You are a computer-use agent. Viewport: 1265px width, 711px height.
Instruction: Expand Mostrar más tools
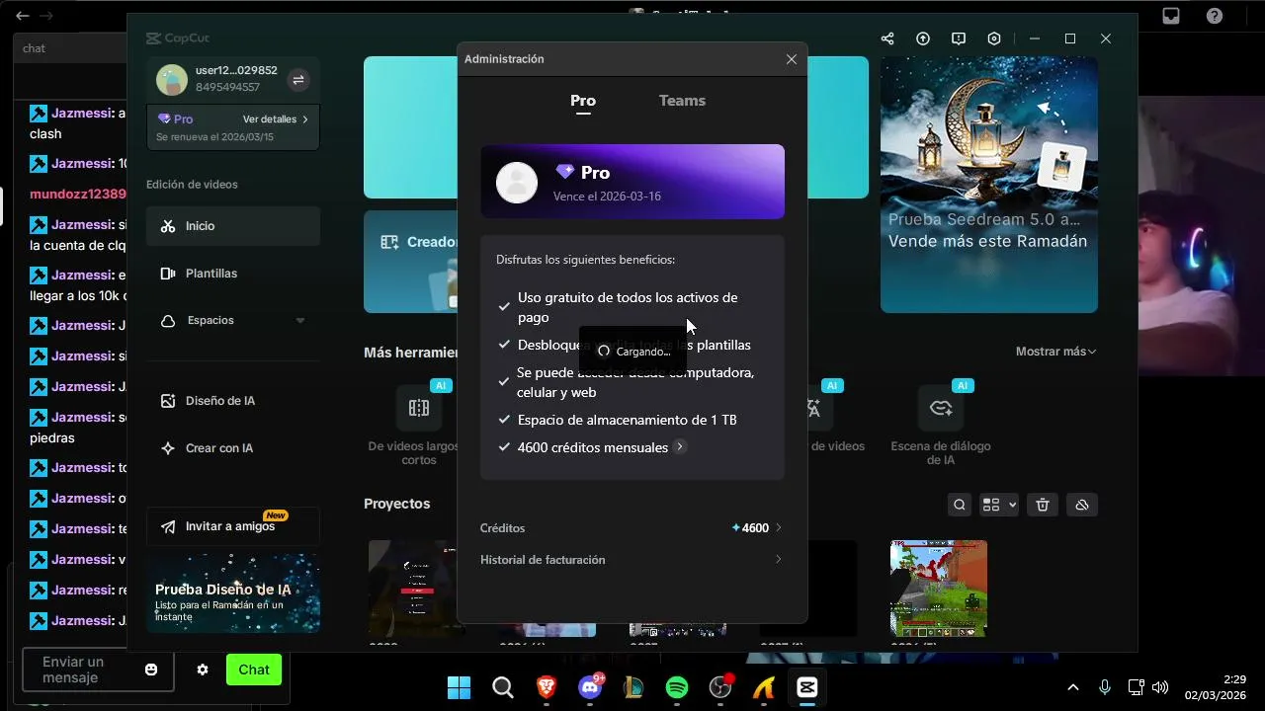click(x=1056, y=352)
